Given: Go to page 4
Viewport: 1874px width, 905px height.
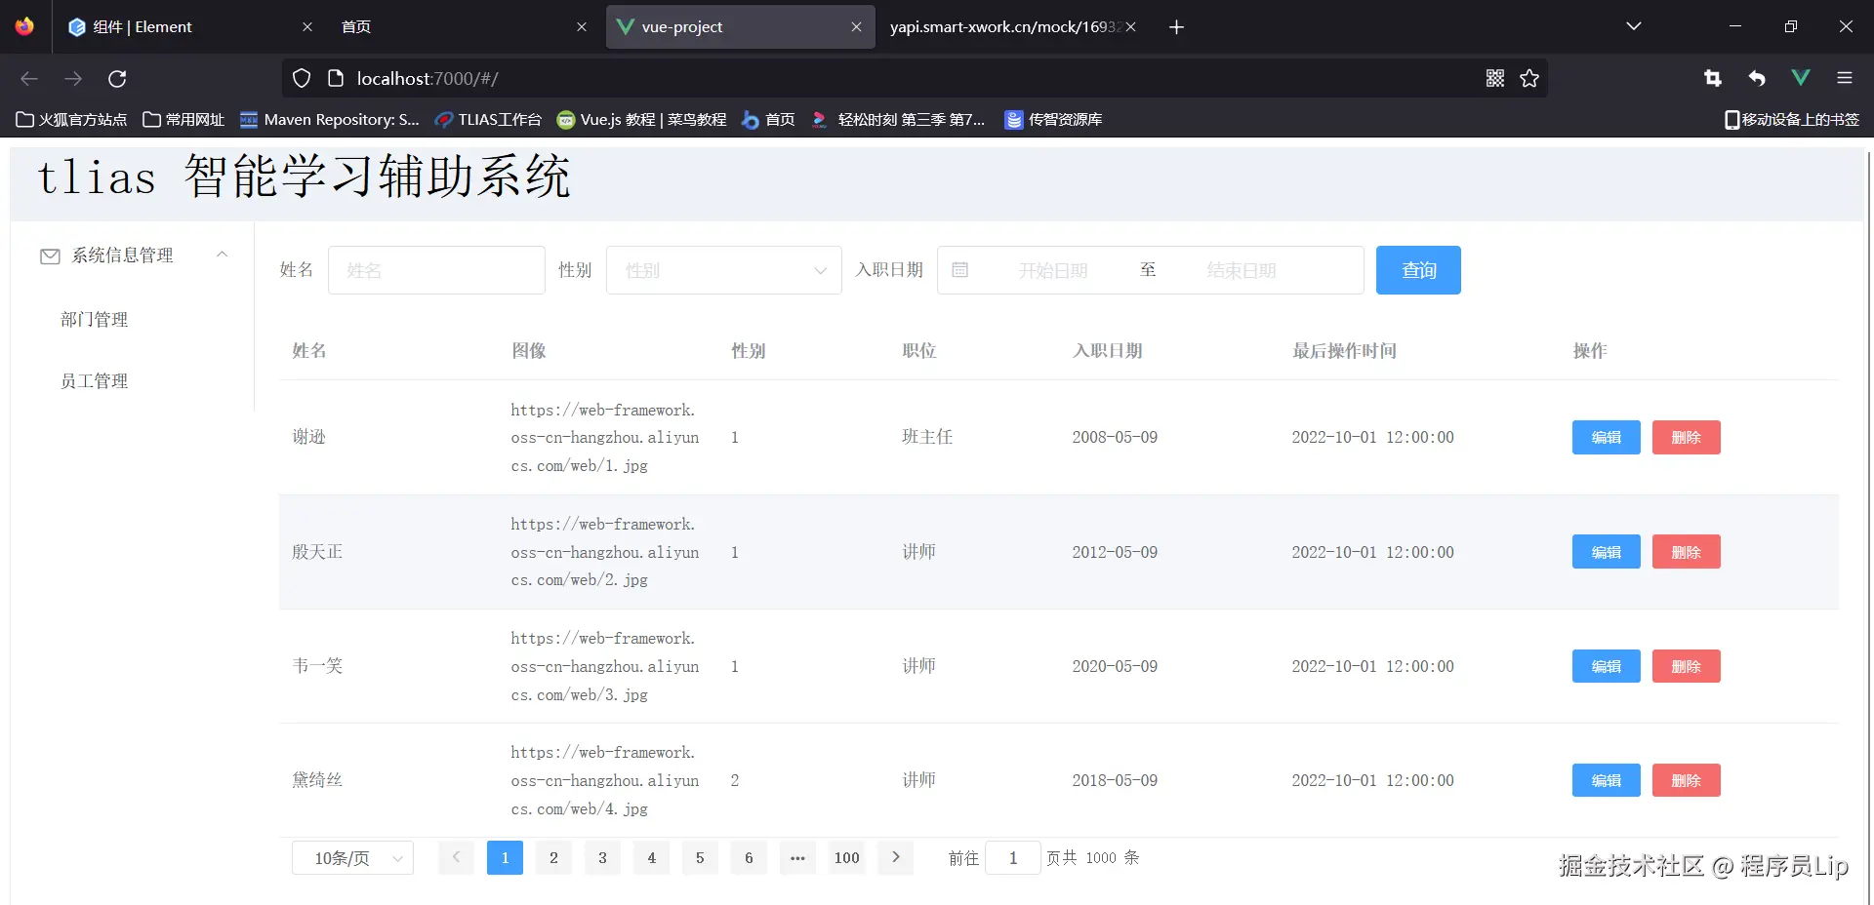Looking at the screenshot, I should (x=651, y=858).
